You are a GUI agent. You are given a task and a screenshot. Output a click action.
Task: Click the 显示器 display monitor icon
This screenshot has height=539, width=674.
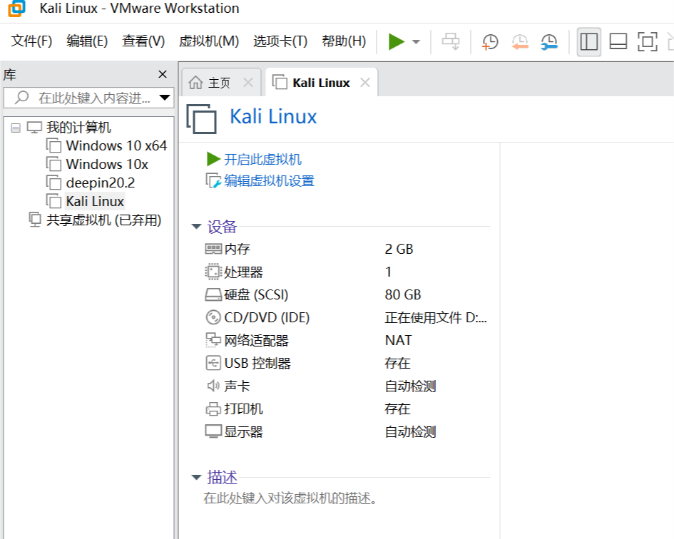(213, 431)
